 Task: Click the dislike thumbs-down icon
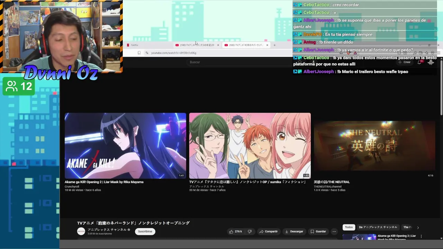pyautogui.click(x=250, y=231)
